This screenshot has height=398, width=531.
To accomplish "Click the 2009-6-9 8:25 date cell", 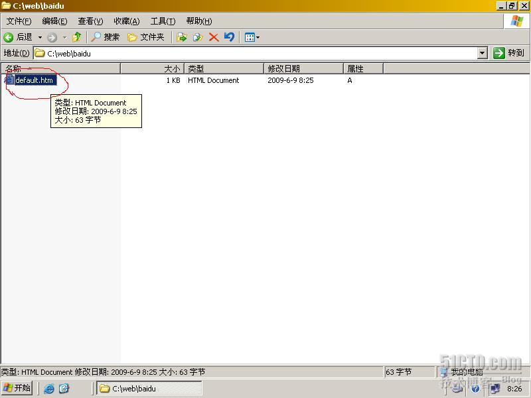I will pos(291,80).
